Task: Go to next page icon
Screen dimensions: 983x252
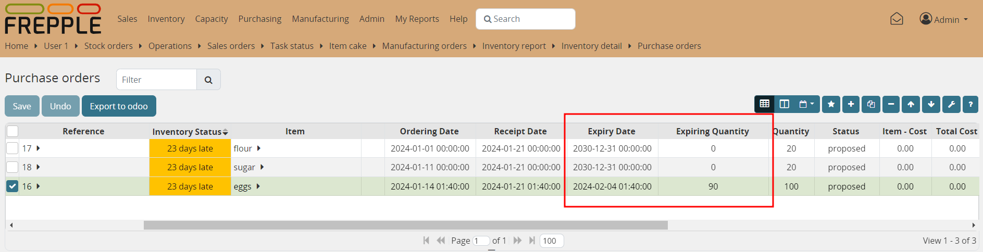Action: click(x=517, y=240)
